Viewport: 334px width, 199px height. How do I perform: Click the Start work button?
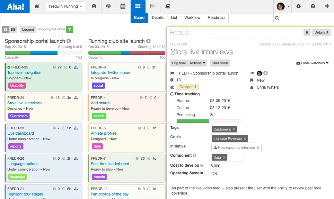pyautogui.click(x=220, y=63)
